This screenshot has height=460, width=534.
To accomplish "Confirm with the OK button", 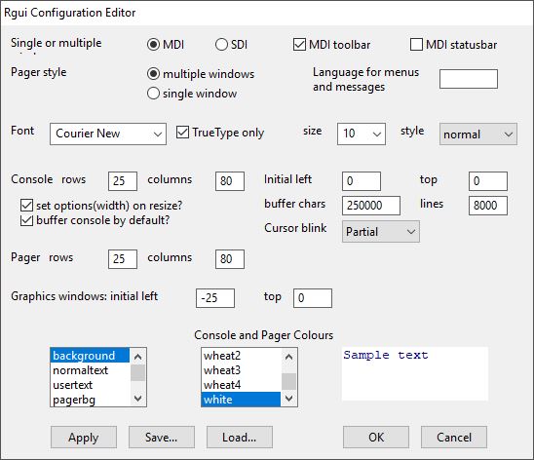I will (x=376, y=438).
